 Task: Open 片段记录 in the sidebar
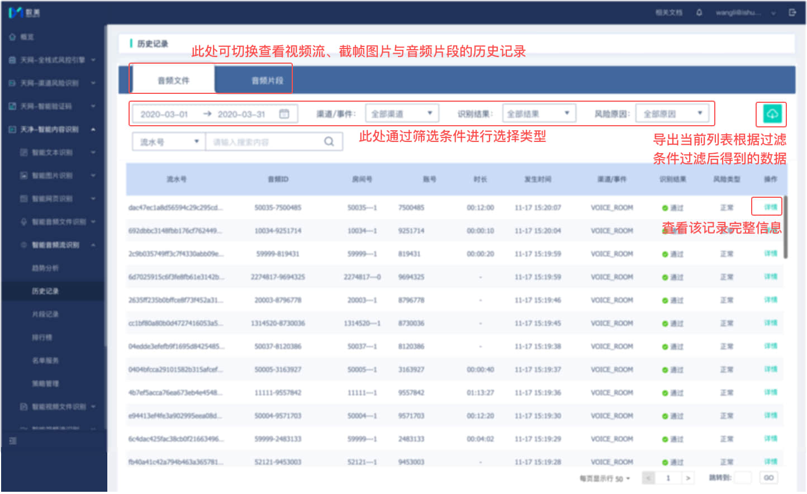point(45,315)
